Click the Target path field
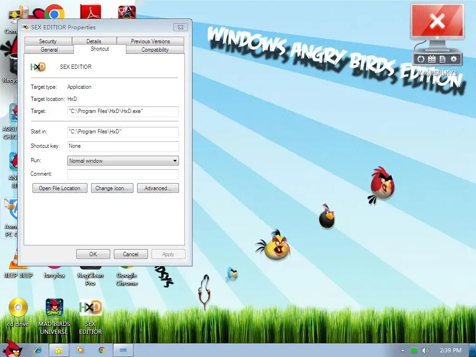This screenshot has height=357, width=476. click(x=123, y=112)
